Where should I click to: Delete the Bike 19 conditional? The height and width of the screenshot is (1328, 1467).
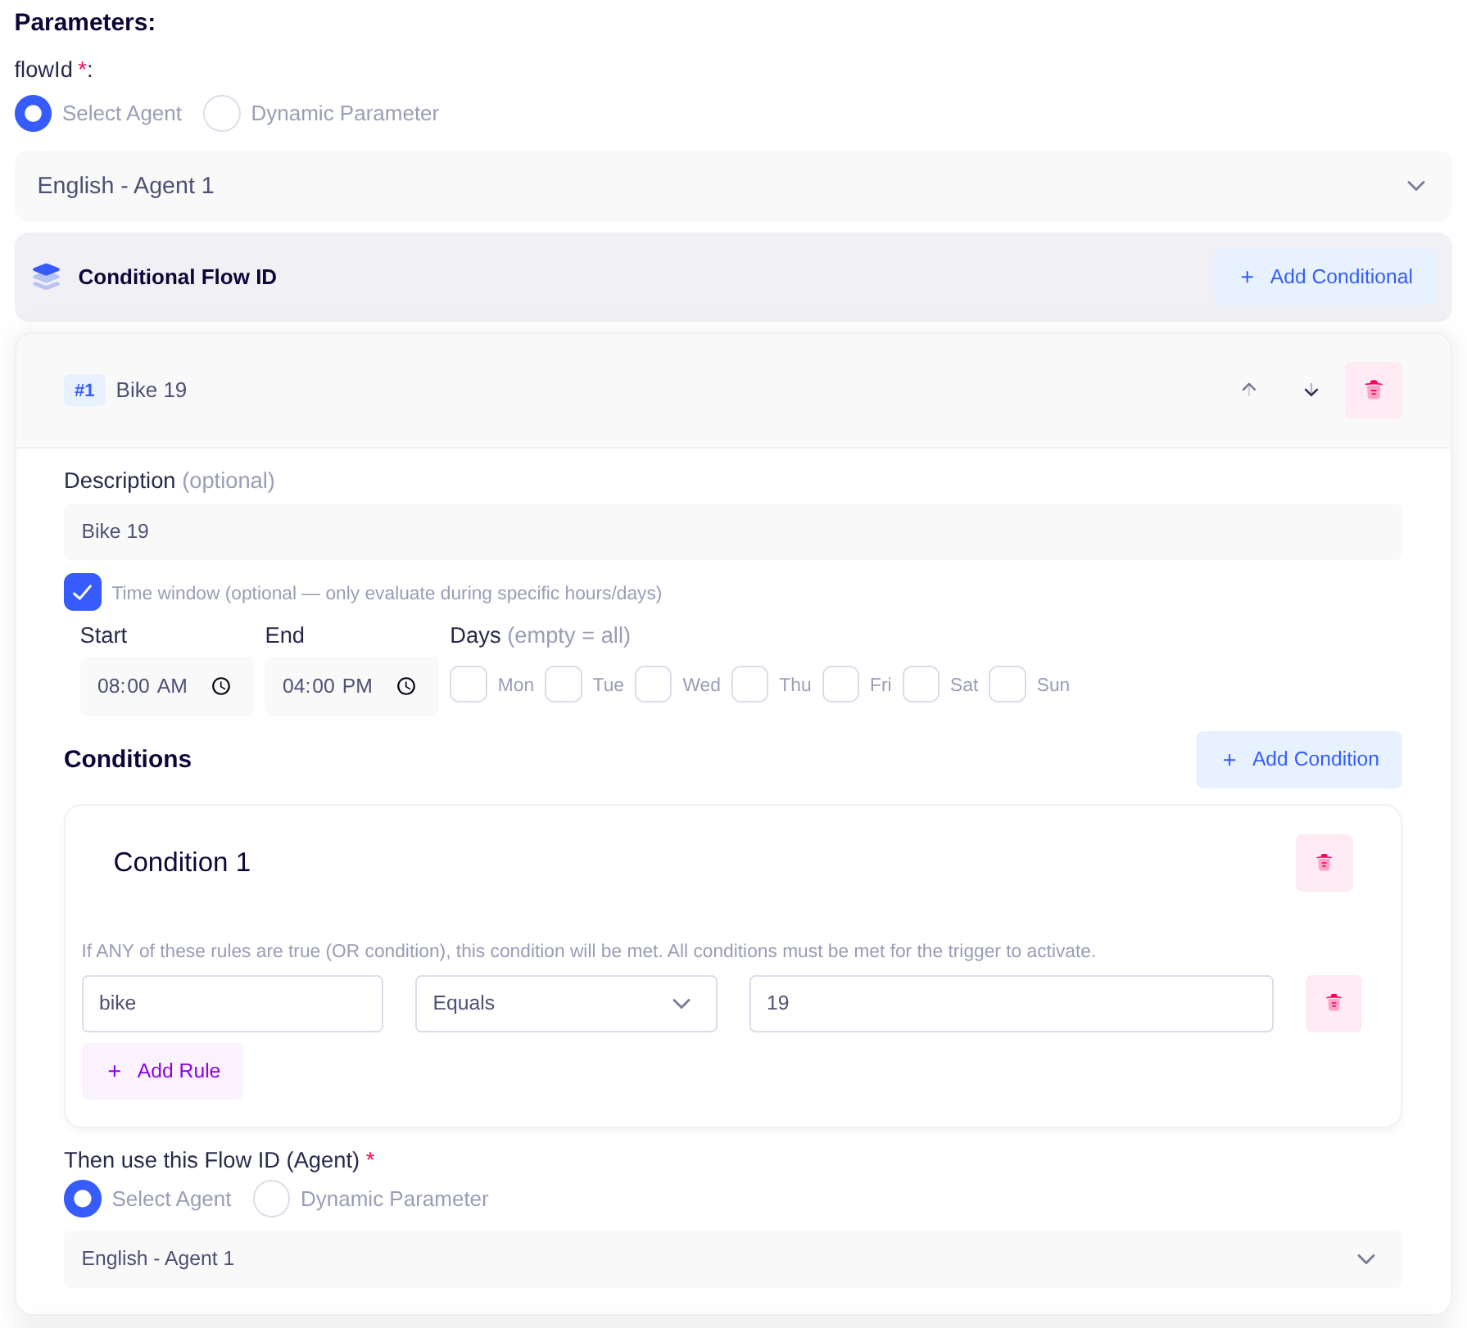(1374, 390)
